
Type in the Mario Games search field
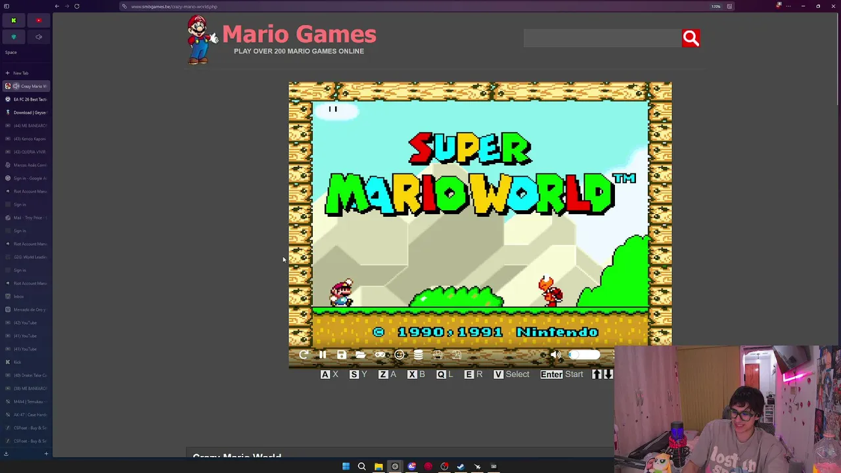[x=602, y=38]
